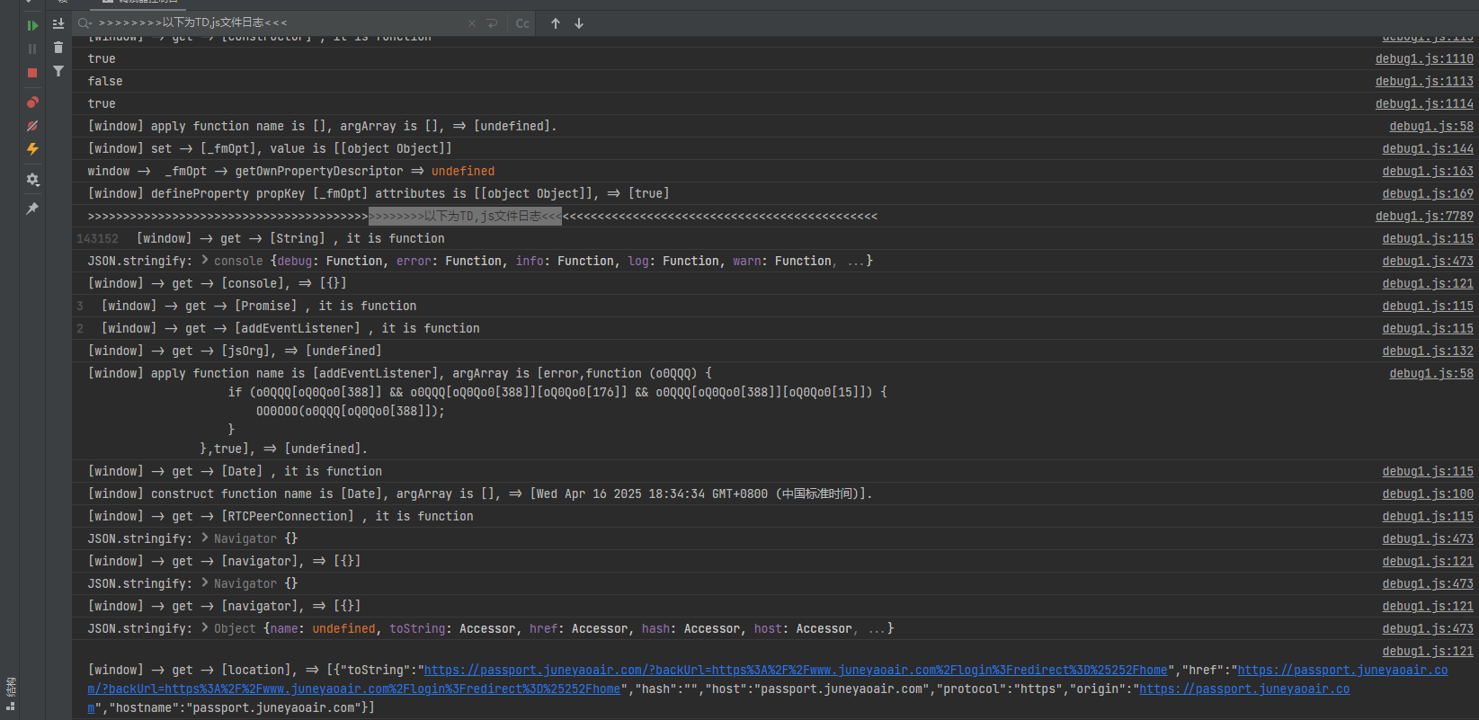Clear the search text with X
1479x720 pixels.
(x=472, y=23)
